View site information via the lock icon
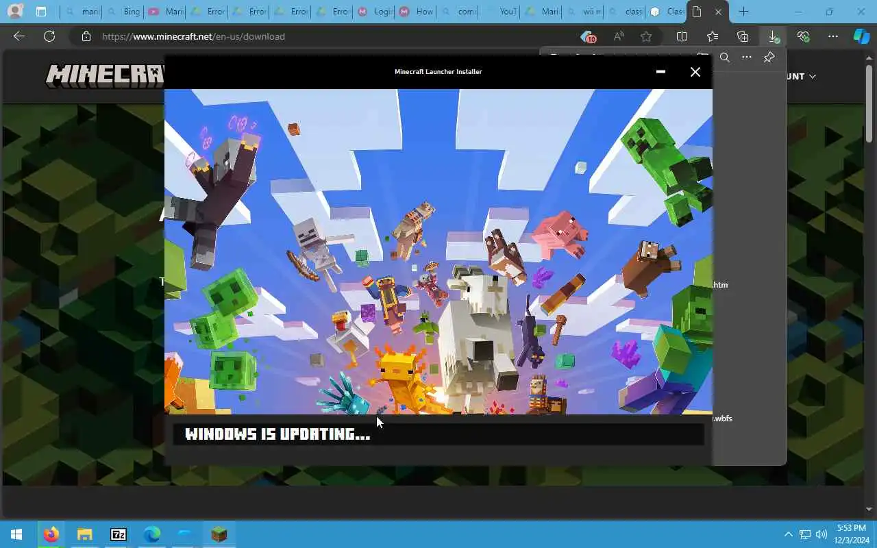The height and width of the screenshot is (548, 877). (x=86, y=36)
